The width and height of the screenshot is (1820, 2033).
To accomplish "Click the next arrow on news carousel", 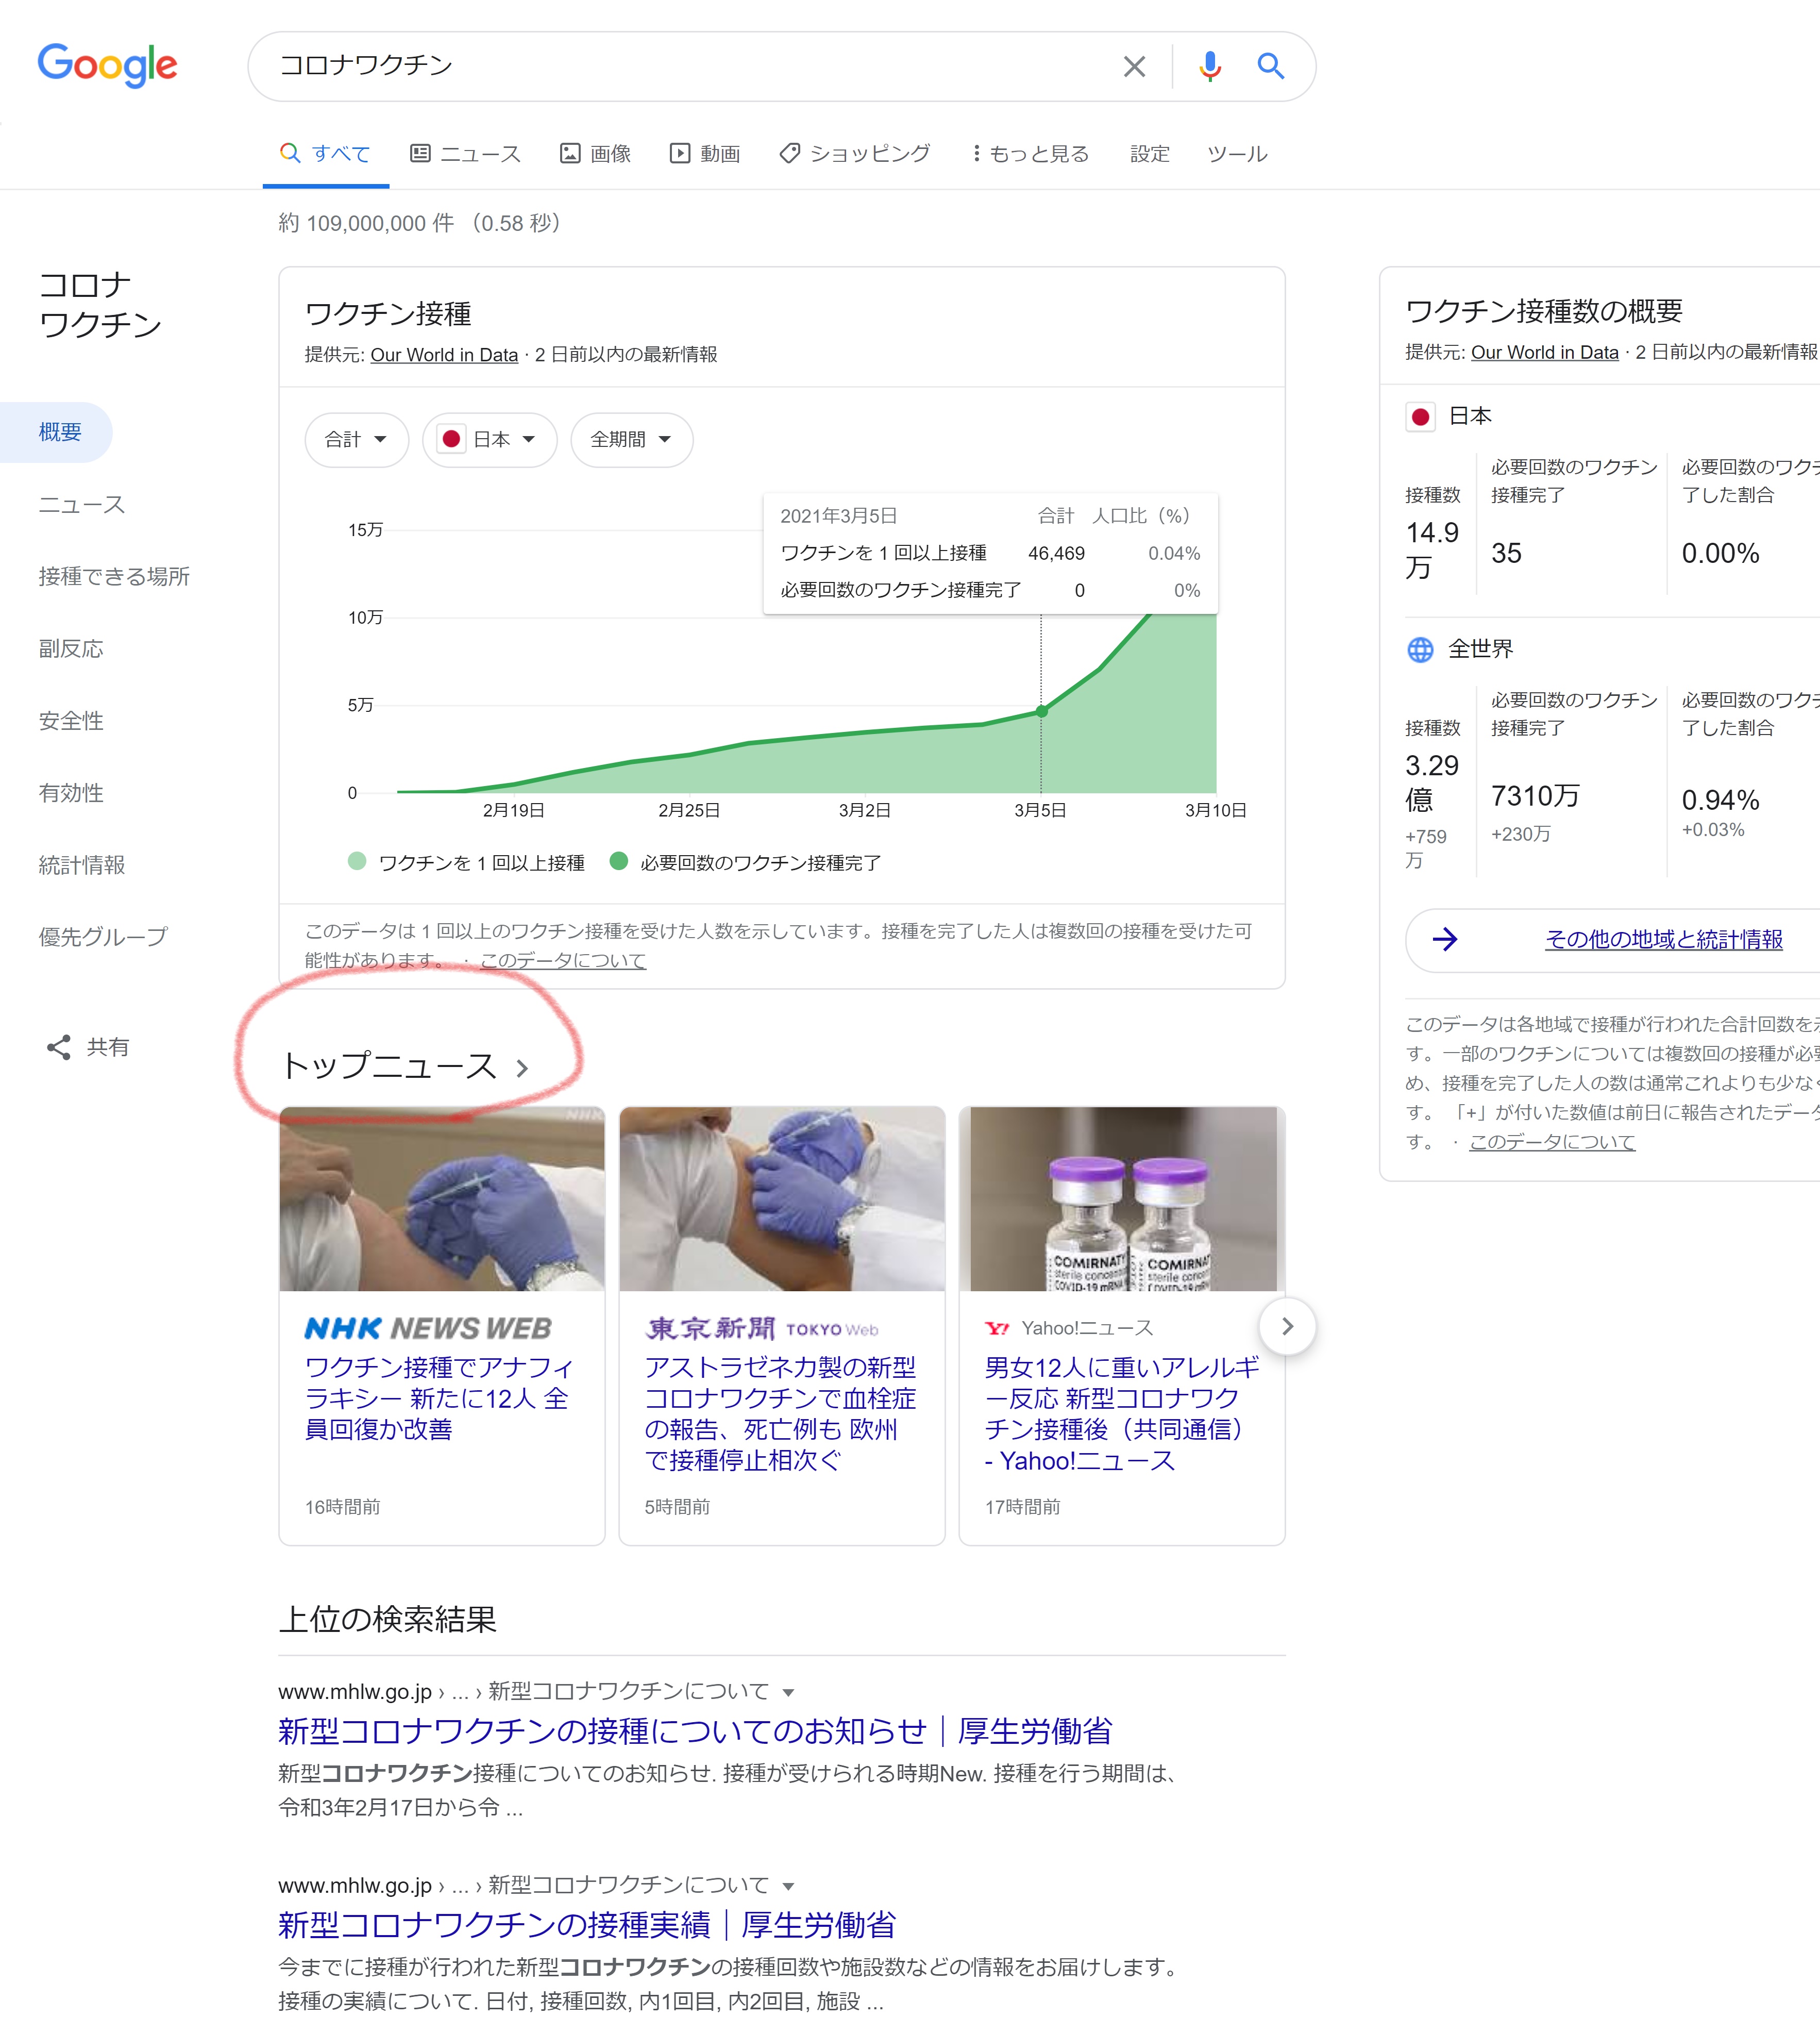I will click(x=1287, y=1327).
